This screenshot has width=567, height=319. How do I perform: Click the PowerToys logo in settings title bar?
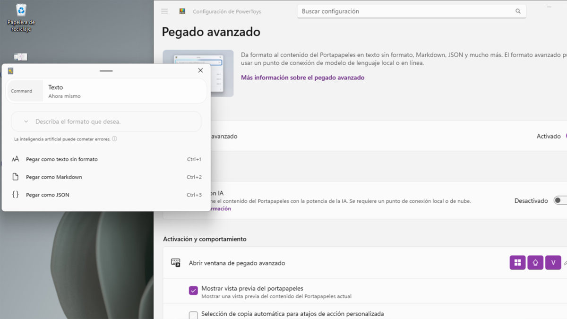pos(182,11)
